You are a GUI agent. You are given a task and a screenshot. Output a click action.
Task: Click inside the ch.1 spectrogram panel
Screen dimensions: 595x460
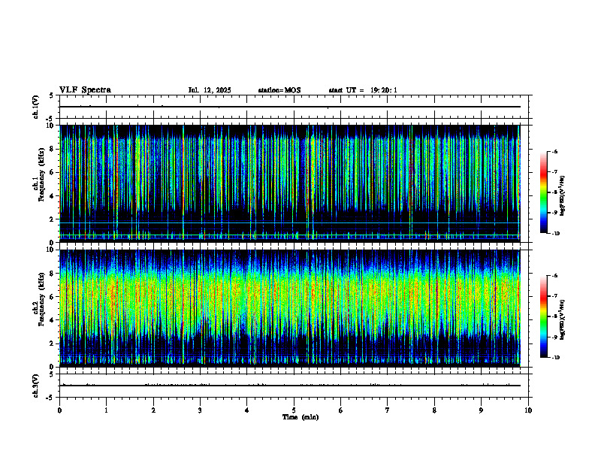tap(290, 183)
